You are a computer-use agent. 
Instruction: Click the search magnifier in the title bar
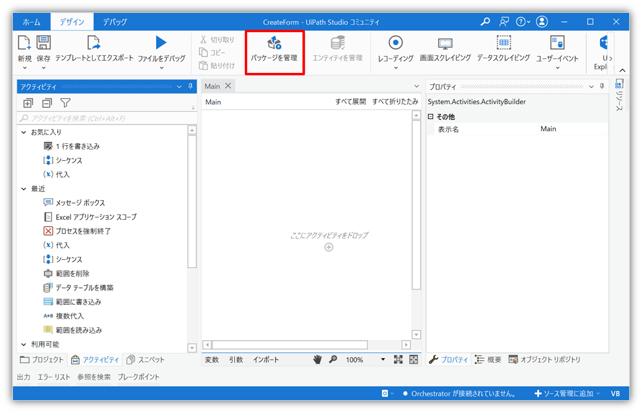tap(484, 21)
